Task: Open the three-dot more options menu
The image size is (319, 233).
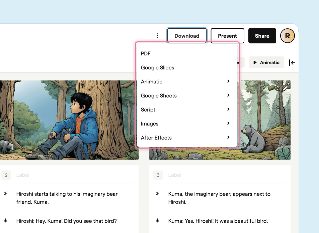Action: pos(158,36)
